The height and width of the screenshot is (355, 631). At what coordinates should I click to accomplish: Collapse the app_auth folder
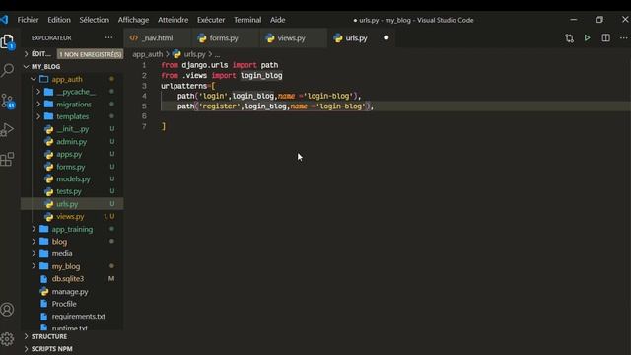point(34,79)
